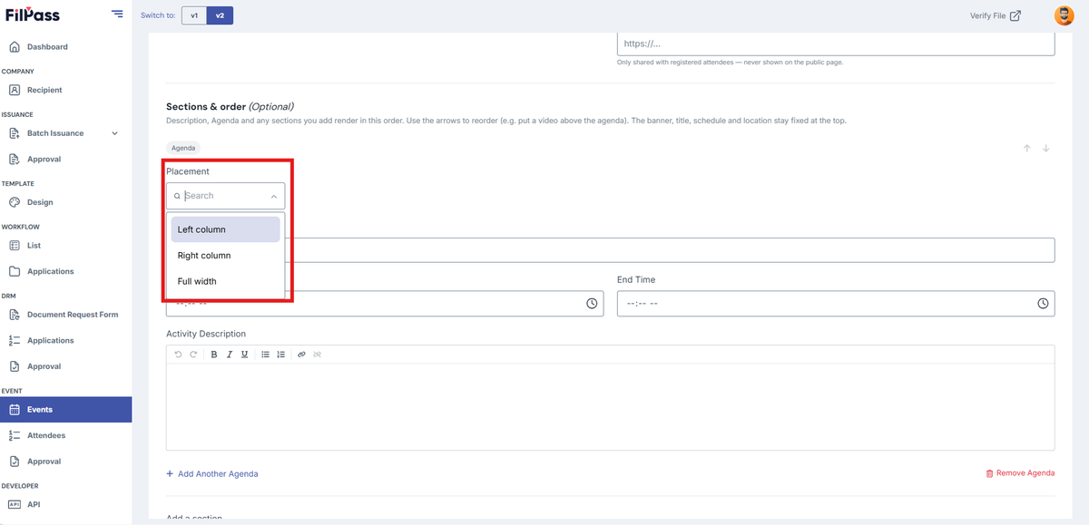Click the 'Activity Description' label

tap(206, 334)
